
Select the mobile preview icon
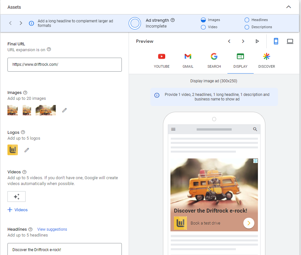pyautogui.click(x=276, y=41)
